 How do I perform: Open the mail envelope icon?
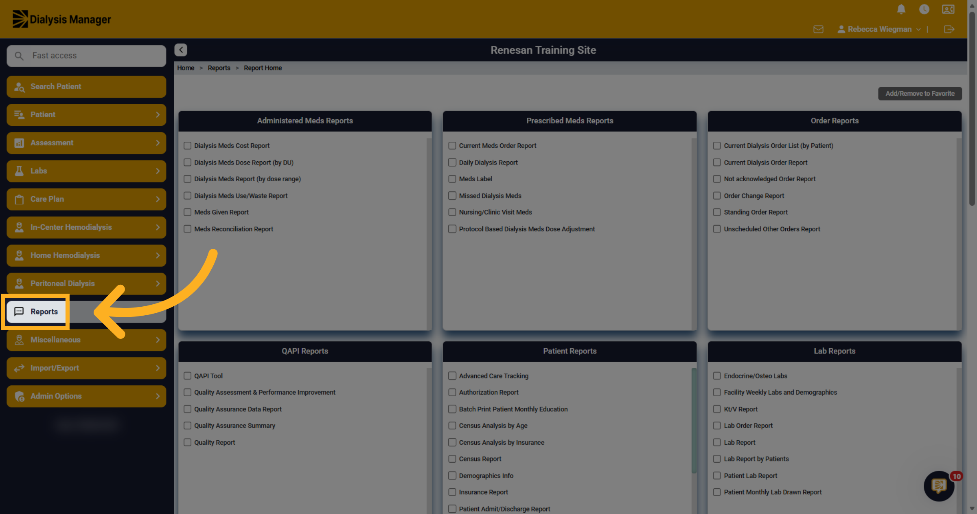click(x=818, y=29)
